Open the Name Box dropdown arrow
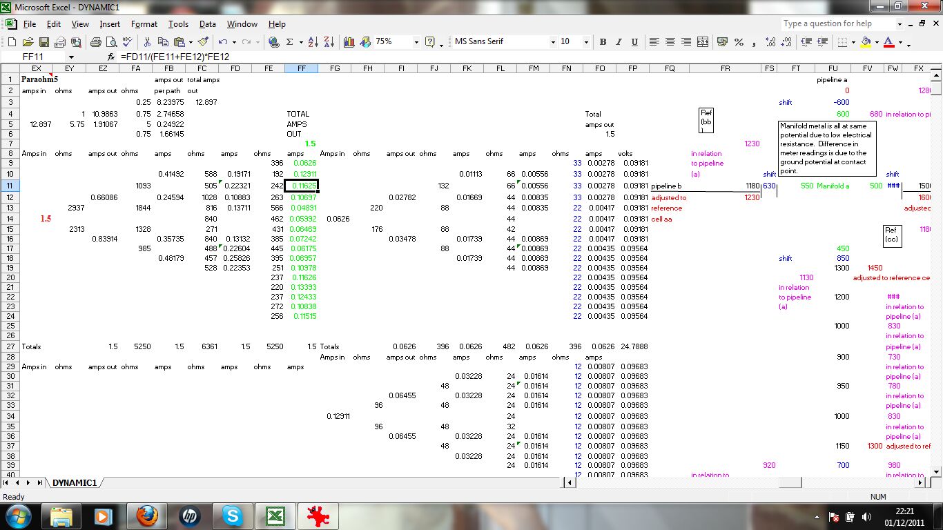Screen dimensions: 943x530 pyautogui.click(x=70, y=57)
